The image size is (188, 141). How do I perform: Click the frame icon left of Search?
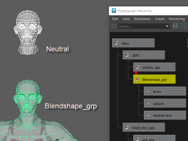click(114, 26)
